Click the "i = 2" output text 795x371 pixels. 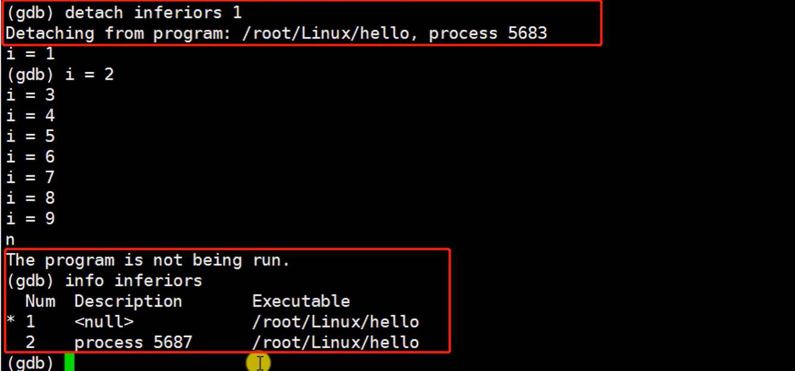90,75
